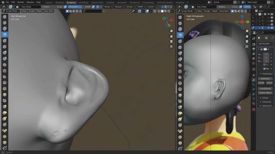Image resolution: width=275 pixels, height=154 pixels.
Task: Open the Window menu
Action: 30,2
